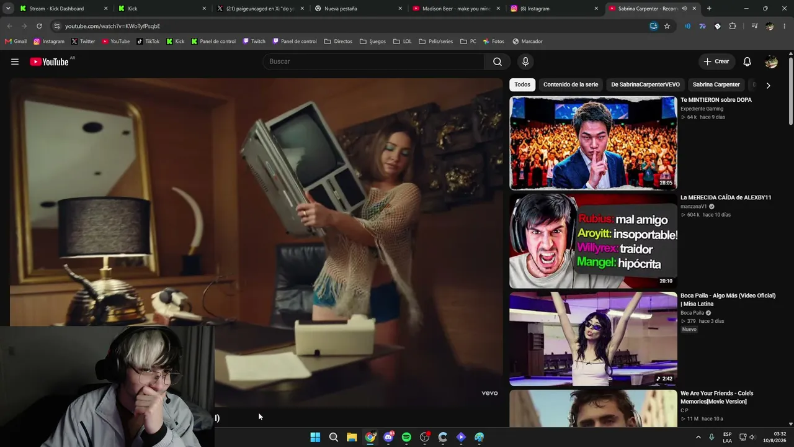This screenshot has height=447, width=794.
Task: Click the Boca Paila - Algo Más title
Action: (x=728, y=300)
